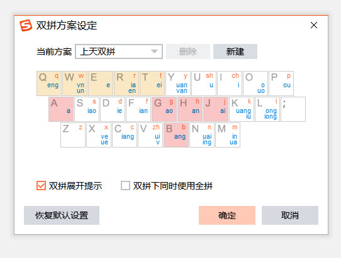This screenshot has height=258, width=341.
Task: Select the A key tile with final a
Action: pyautogui.click(x=61, y=109)
